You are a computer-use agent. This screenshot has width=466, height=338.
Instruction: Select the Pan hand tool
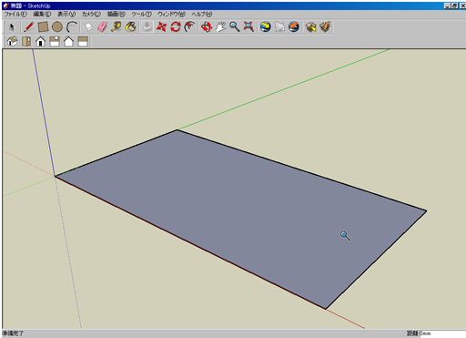[220, 27]
